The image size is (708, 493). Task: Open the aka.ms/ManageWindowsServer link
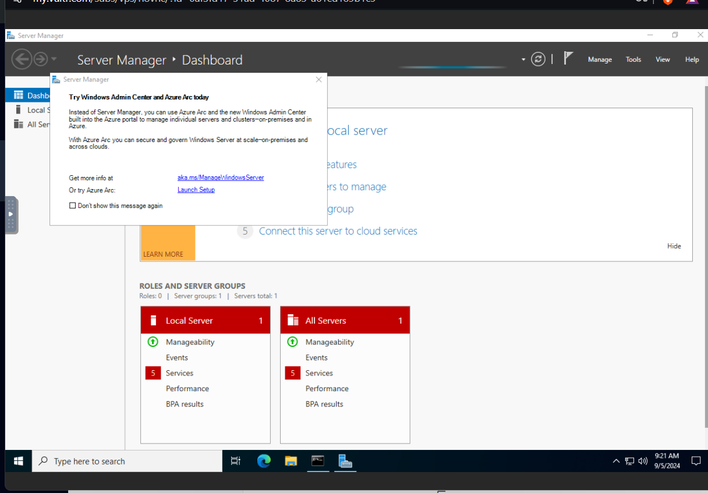tap(221, 178)
